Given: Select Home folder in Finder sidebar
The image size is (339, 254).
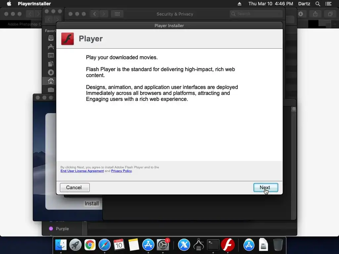Looking at the screenshot, I should [x=51, y=81].
